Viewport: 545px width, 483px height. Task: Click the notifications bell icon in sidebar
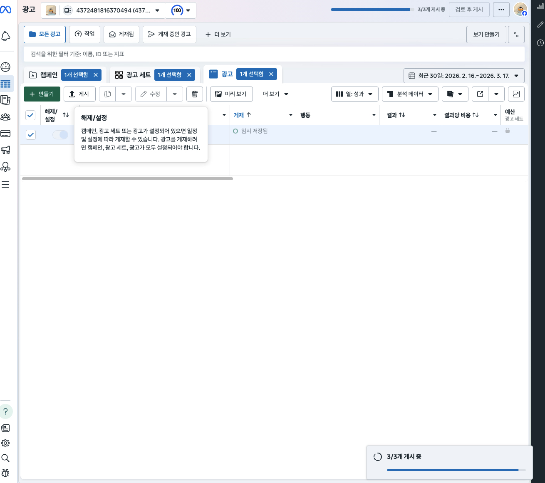[x=6, y=36]
